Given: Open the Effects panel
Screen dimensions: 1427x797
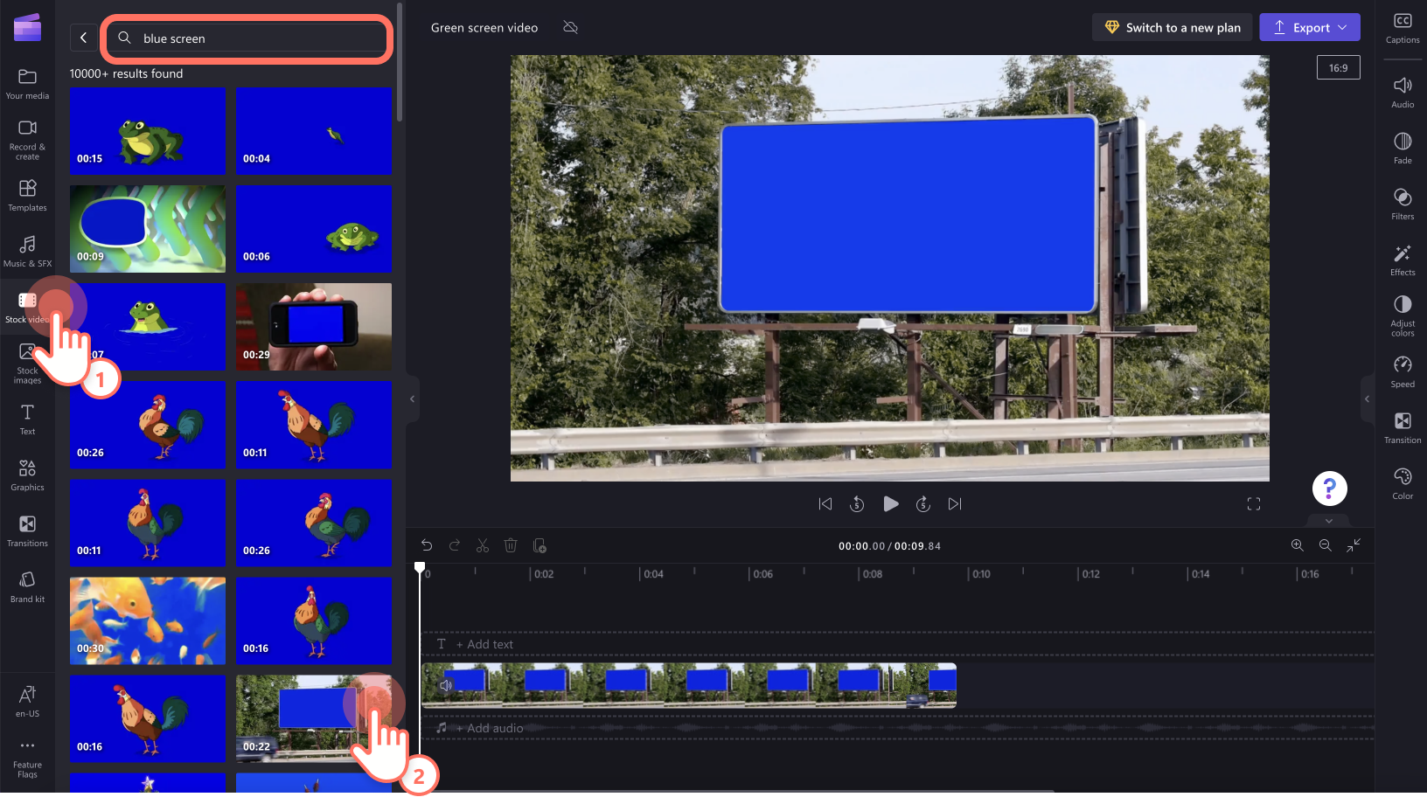Looking at the screenshot, I should pyautogui.click(x=1403, y=260).
